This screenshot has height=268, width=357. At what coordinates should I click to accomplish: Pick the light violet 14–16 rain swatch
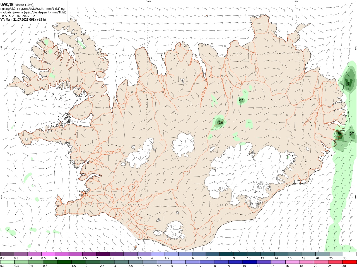[278, 262]
